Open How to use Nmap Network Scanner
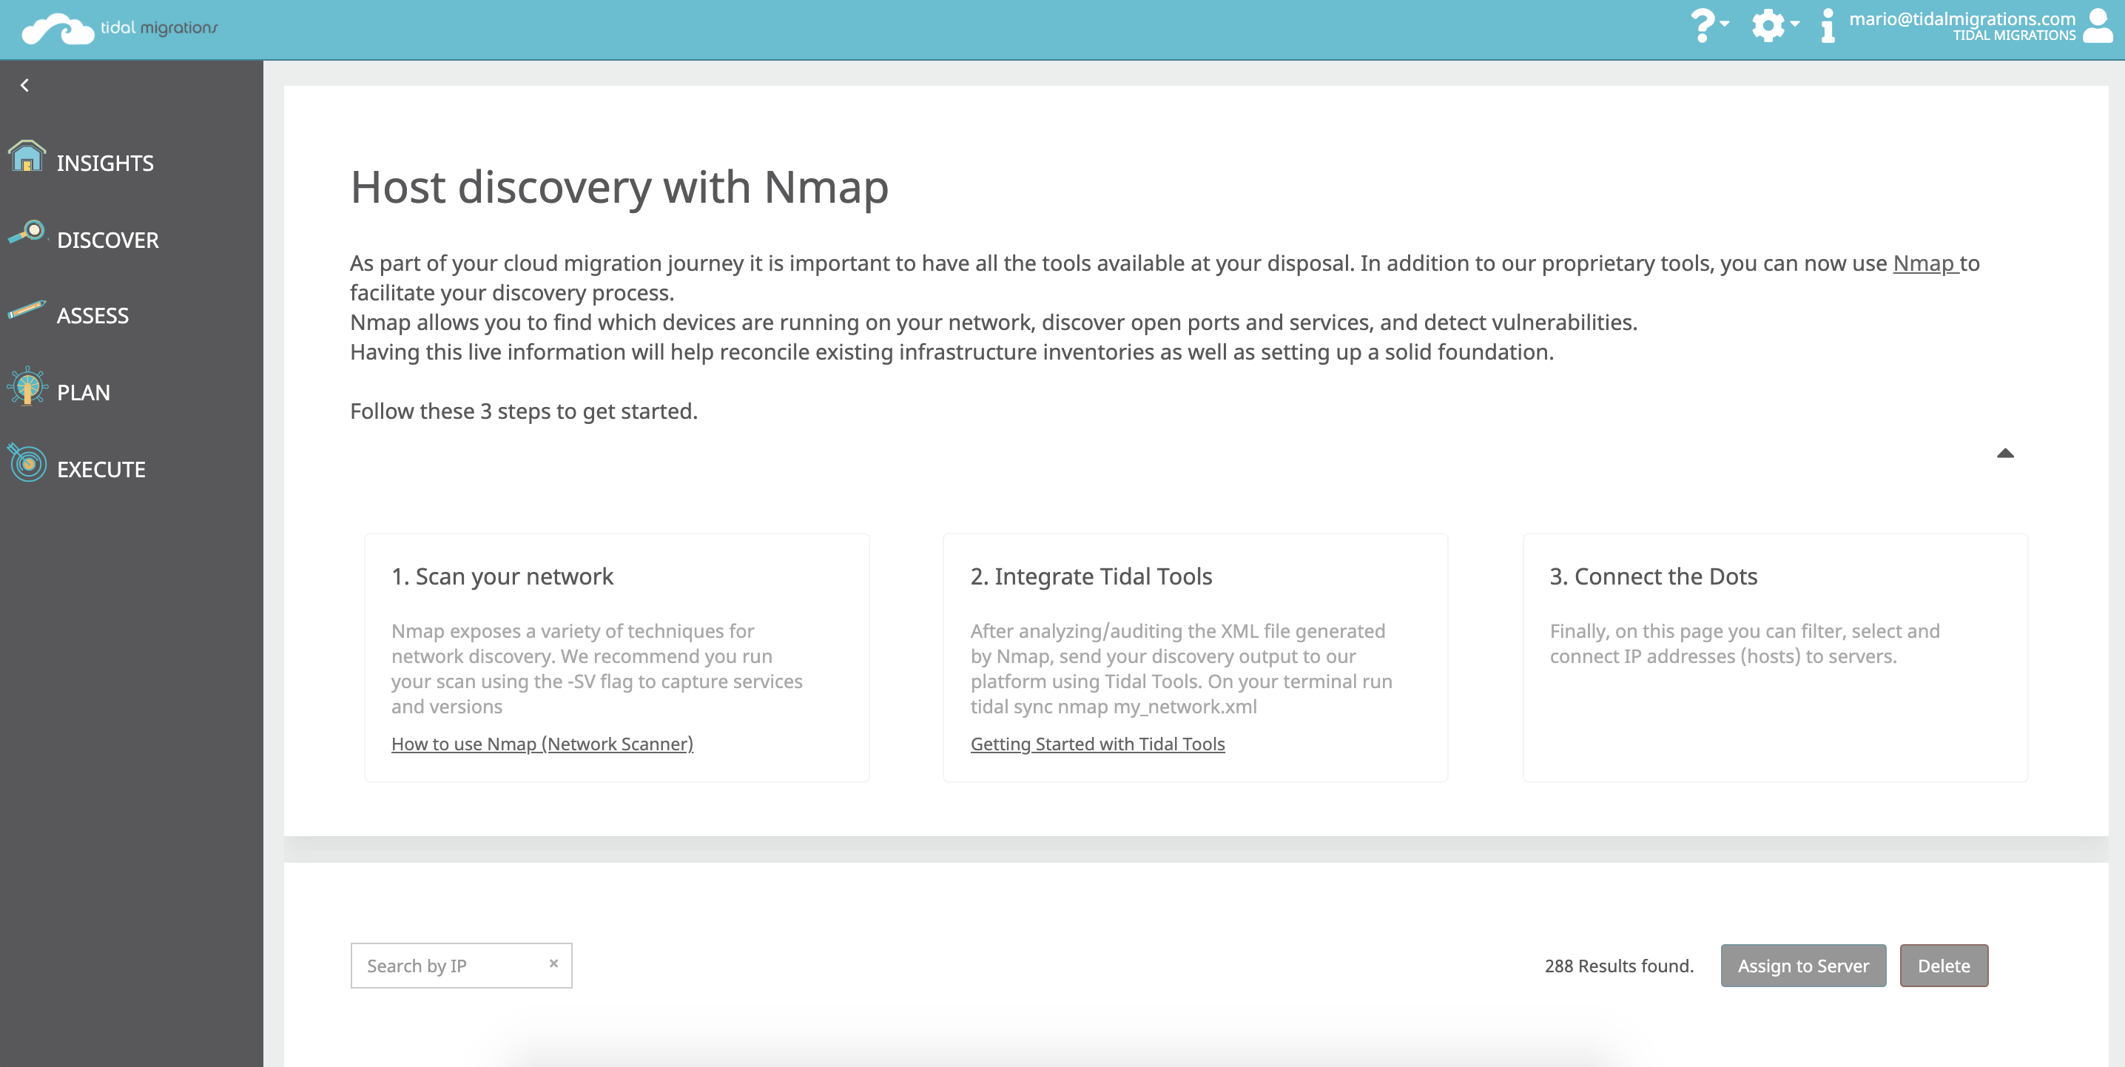 [542, 743]
